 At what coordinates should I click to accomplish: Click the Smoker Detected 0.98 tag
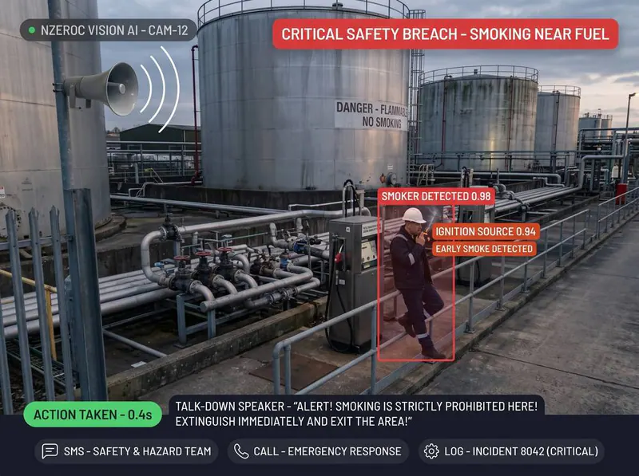[436, 196]
